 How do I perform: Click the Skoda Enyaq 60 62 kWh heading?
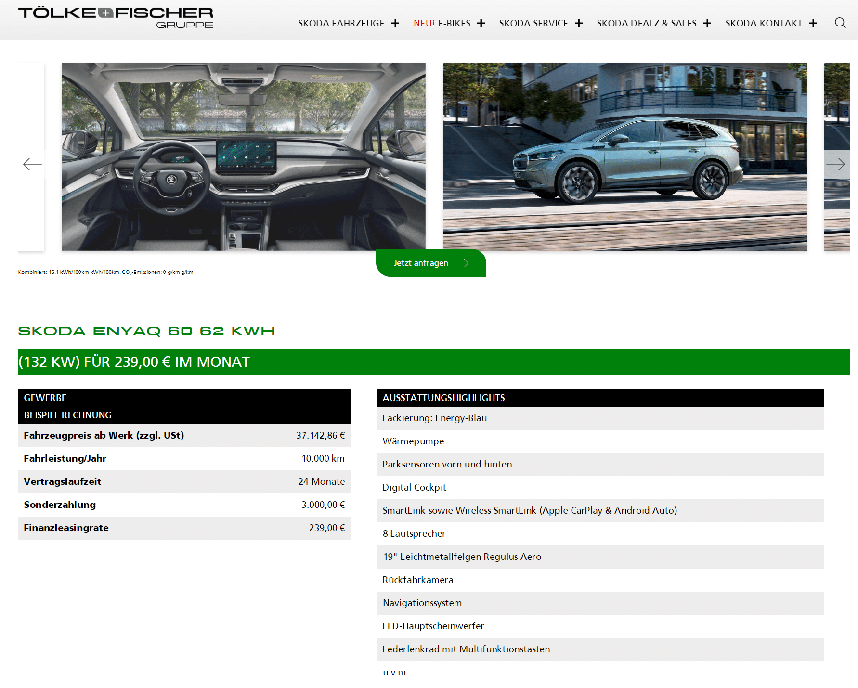coord(146,331)
